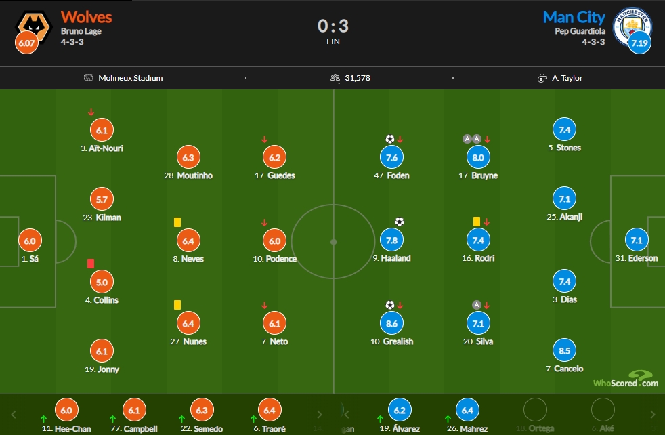The width and height of the screenshot is (665, 435).
Task: Show previous Wolves substitutes with left arrow
Action: click(x=13, y=415)
